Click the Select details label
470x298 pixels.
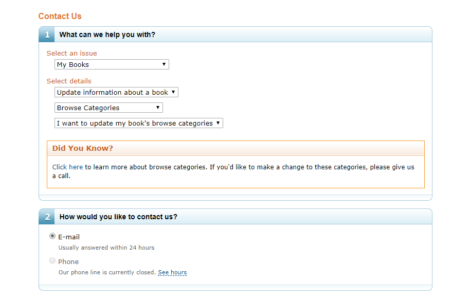click(x=69, y=81)
